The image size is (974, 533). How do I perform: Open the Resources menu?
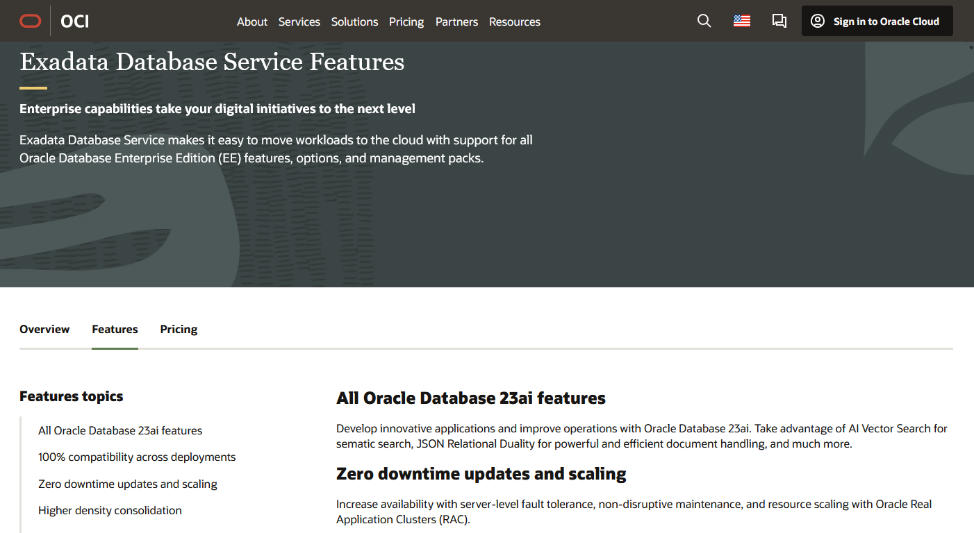[515, 22]
